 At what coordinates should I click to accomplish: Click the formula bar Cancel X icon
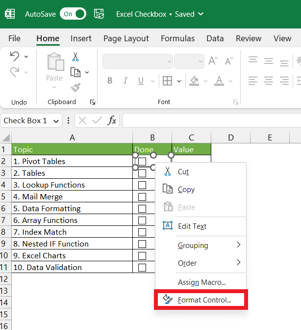(x=82, y=121)
